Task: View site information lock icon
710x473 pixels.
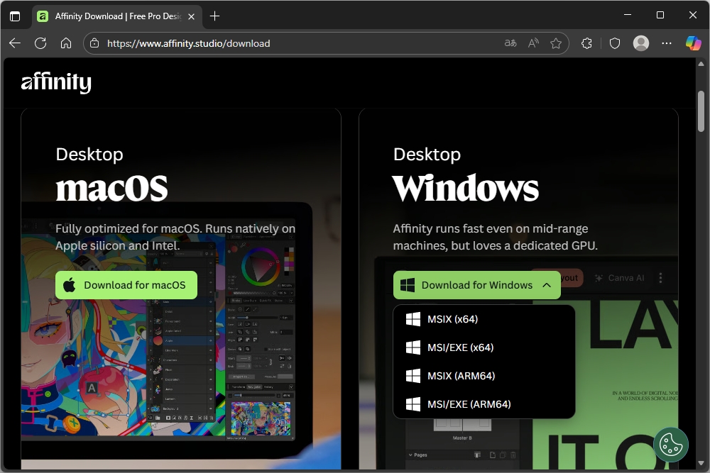Action: point(94,43)
